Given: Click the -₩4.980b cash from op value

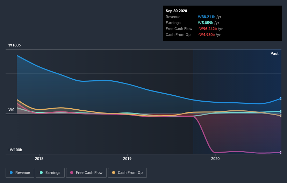Looking at the screenshot, I should pyautogui.click(x=206, y=35).
